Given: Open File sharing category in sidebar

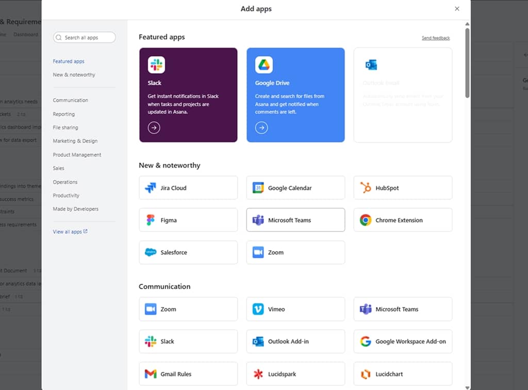Looking at the screenshot, I should pyautogui.click(x=65, y=127).
